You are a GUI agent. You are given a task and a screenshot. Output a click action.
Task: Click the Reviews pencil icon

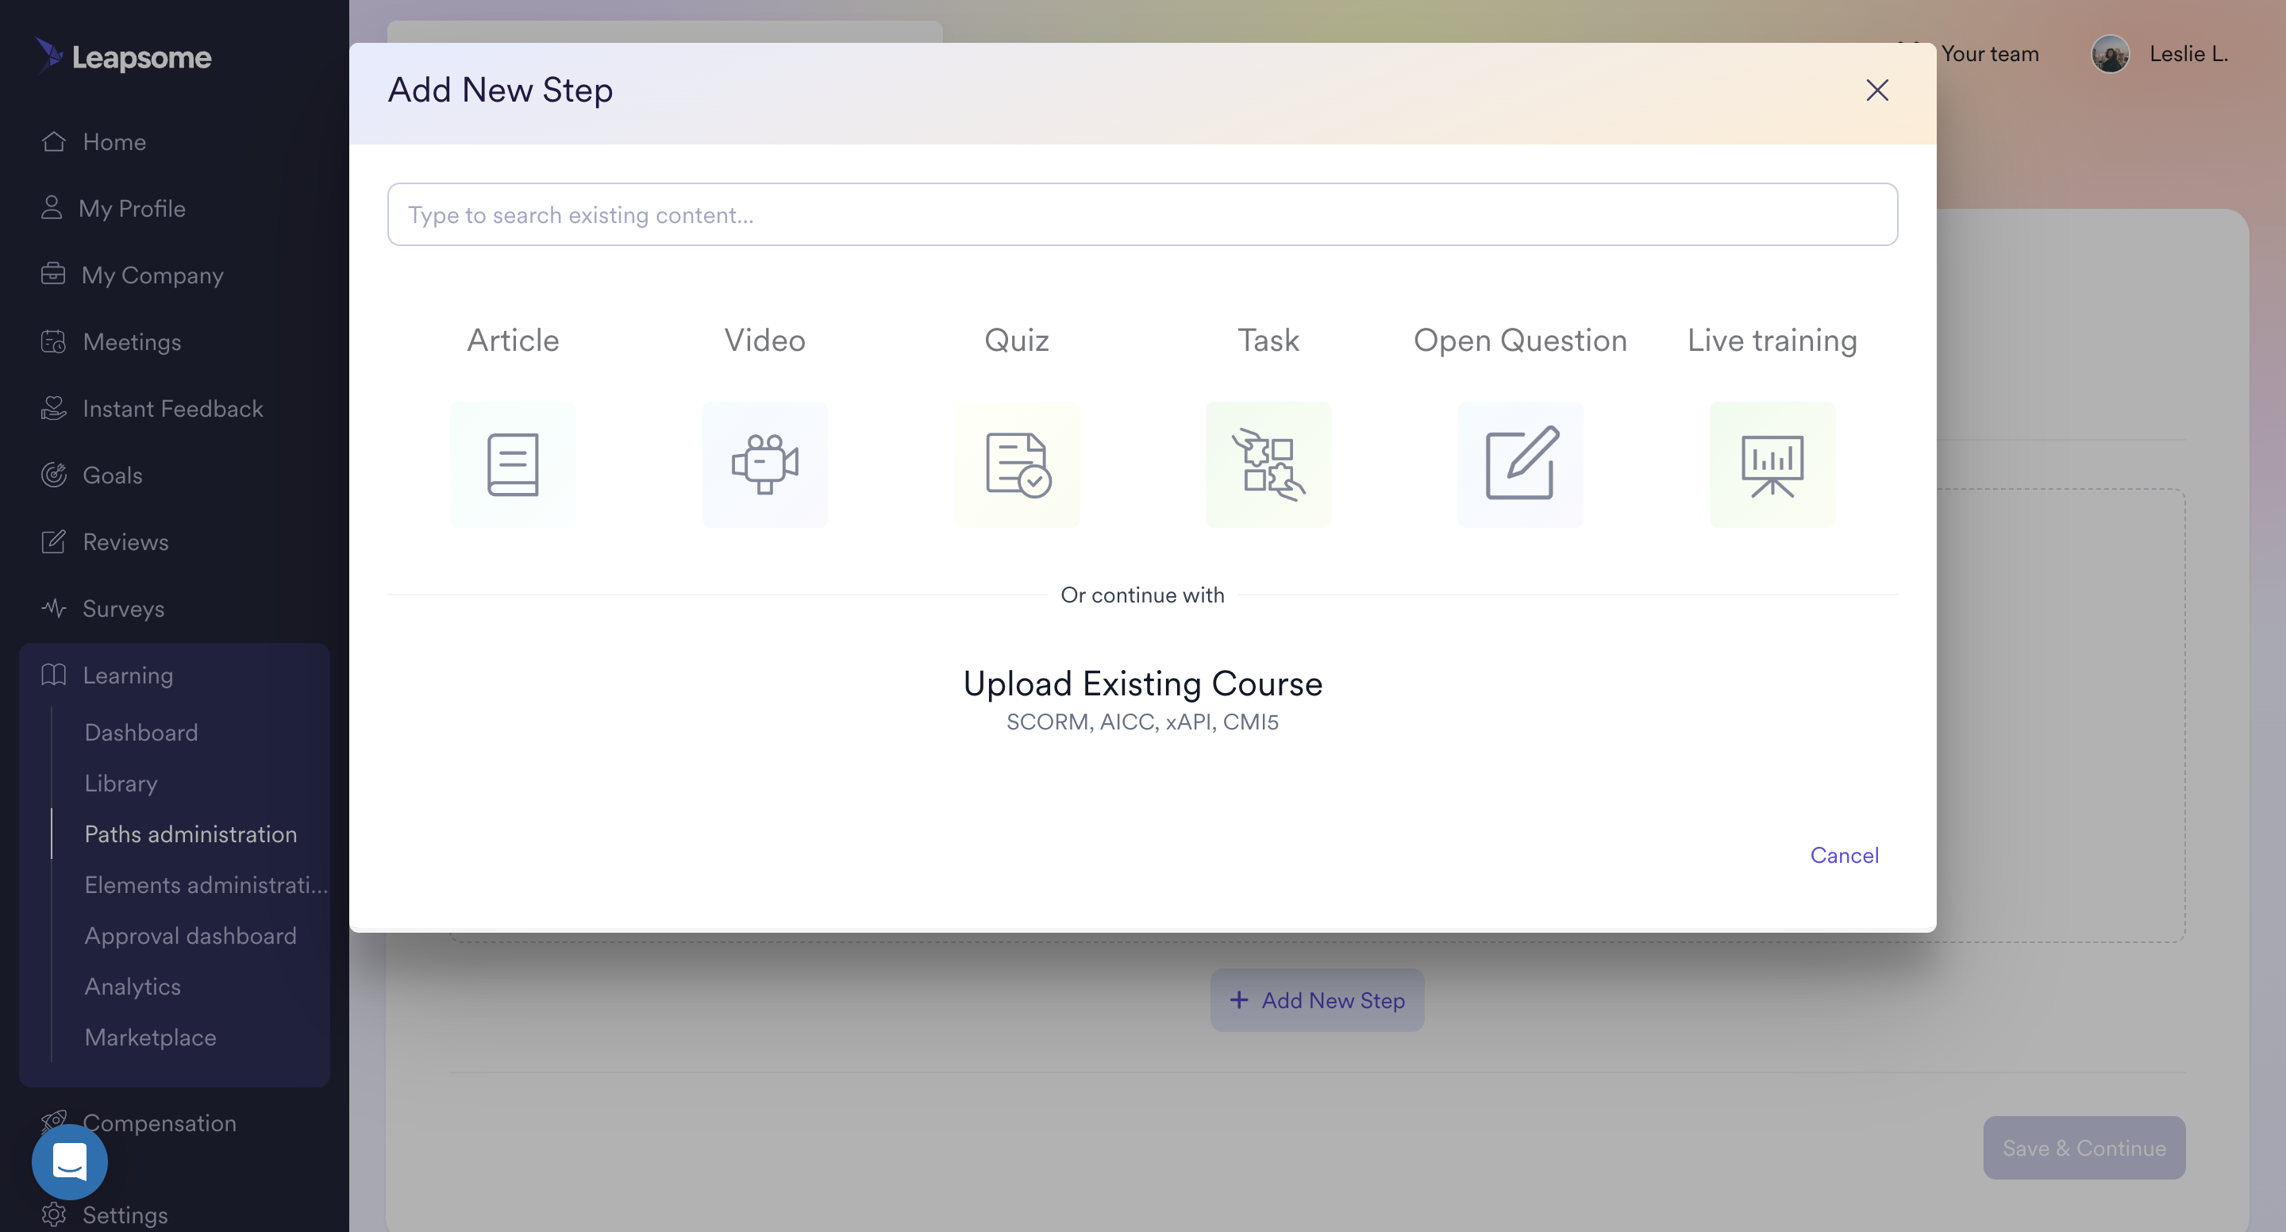point(53,541)
